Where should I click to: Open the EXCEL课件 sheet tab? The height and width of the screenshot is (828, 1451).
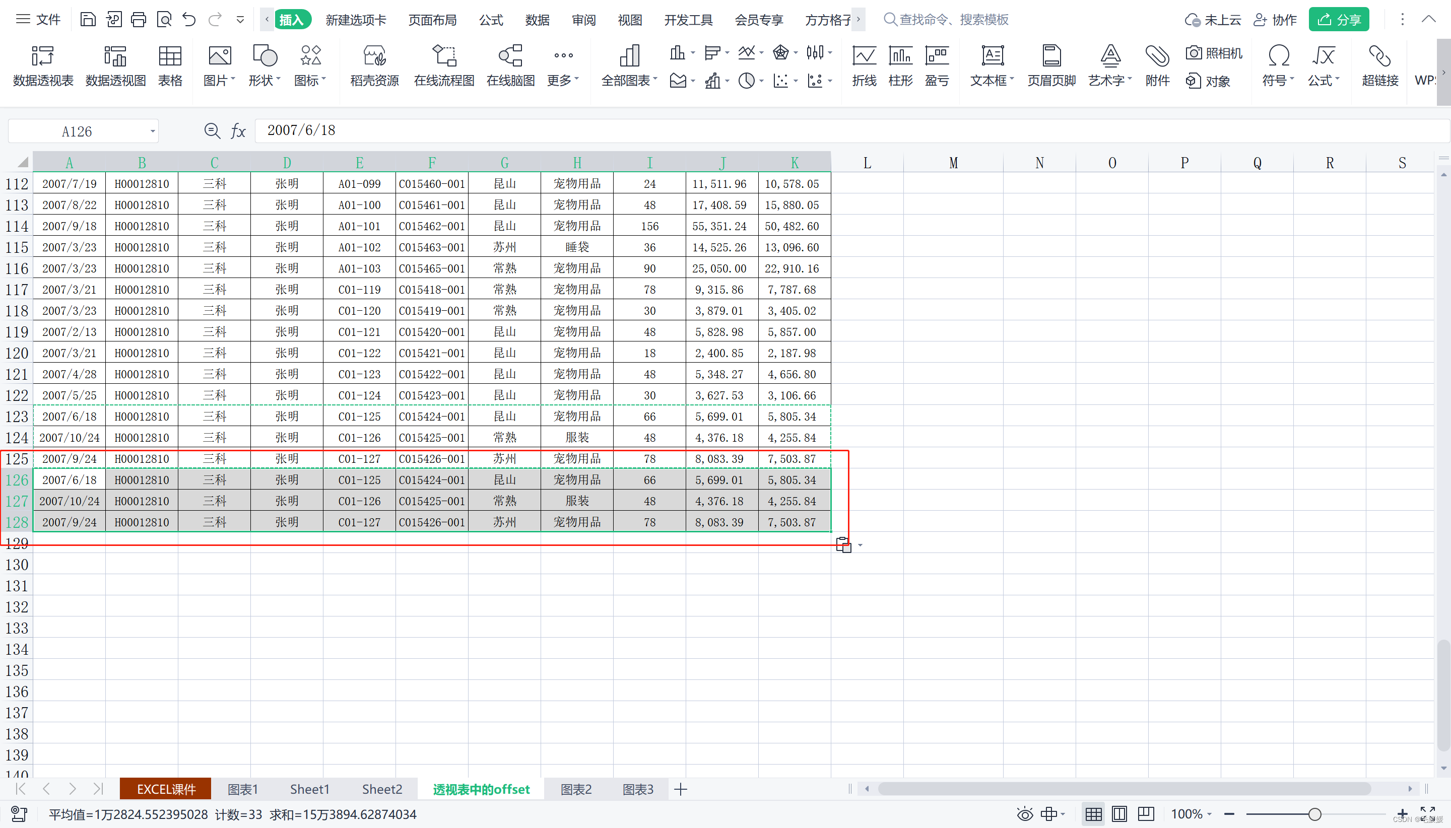click(x=166, y=789)
